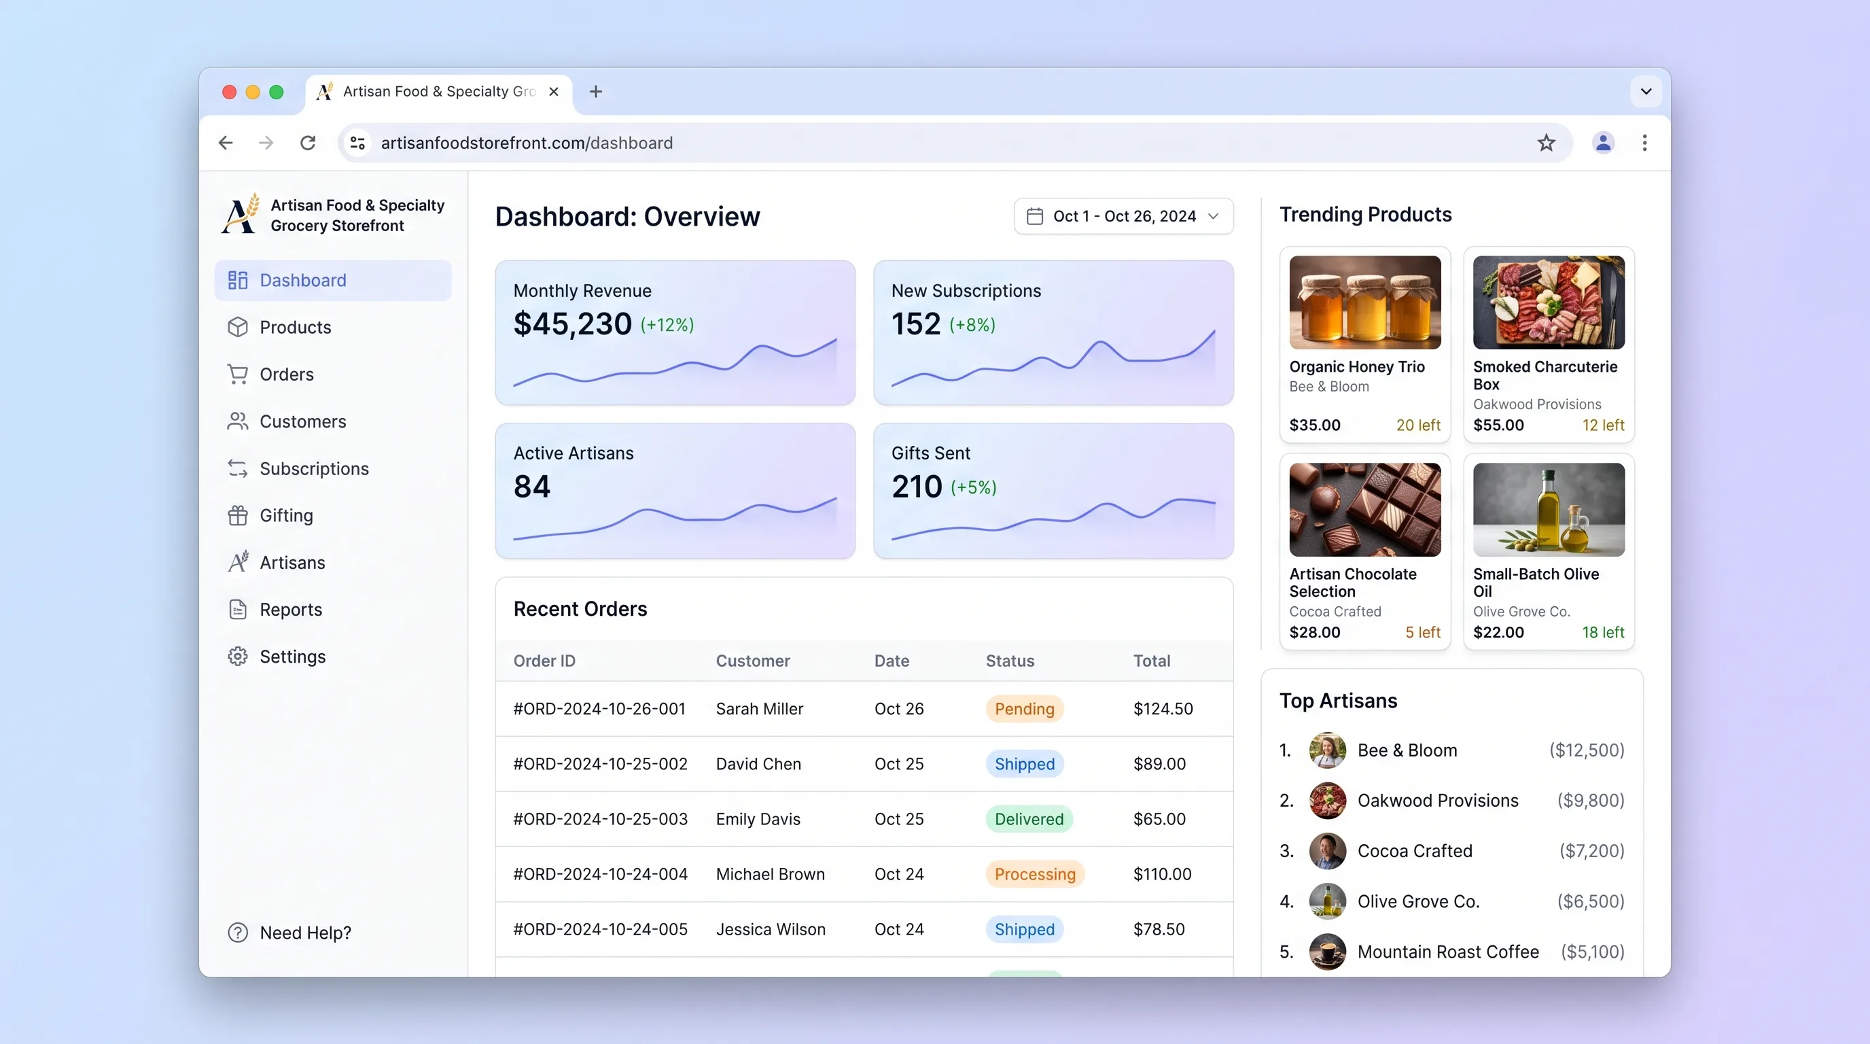Click the Reports document icon
The image size is (1870, 1044).
pos(237,609)
